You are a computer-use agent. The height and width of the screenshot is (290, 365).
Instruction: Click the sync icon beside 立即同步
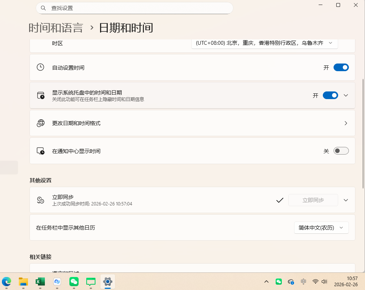tap(40, 200)
